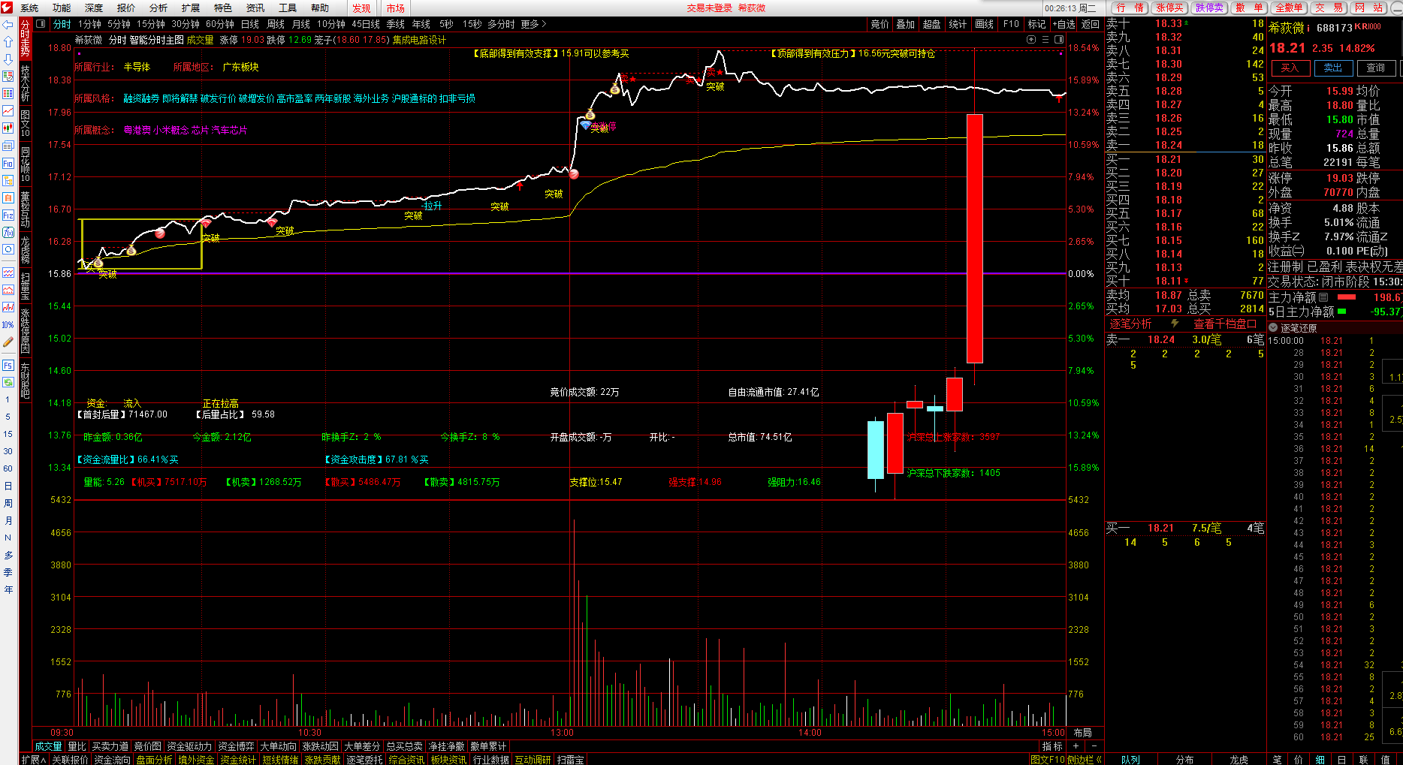The height and width of the screenshot is (765, 1403).
Task: Expand the 扩展 panel at bottom left
Action: coord(34,760)
